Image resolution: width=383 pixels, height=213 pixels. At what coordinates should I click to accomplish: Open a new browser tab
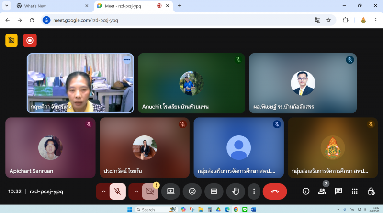pos(180,6)
